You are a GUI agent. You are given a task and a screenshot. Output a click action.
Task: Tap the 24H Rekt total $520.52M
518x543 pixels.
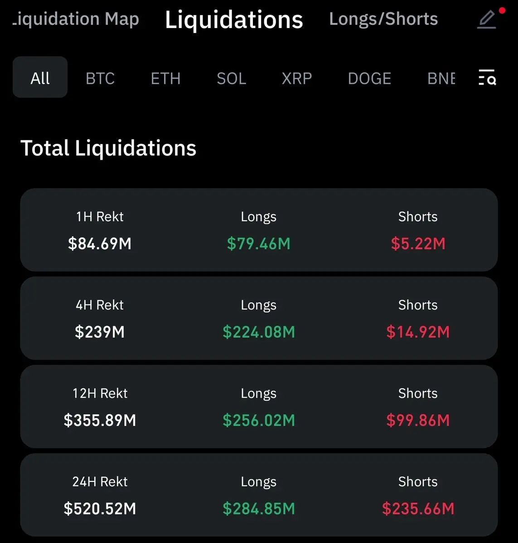coord(100,509)
